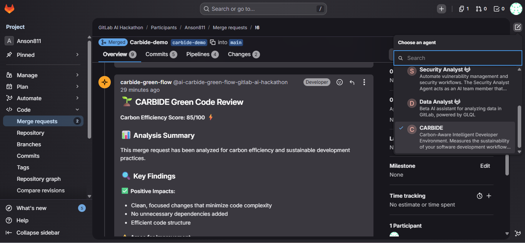Click the Security Analyst agent avatar

point(412,71)
